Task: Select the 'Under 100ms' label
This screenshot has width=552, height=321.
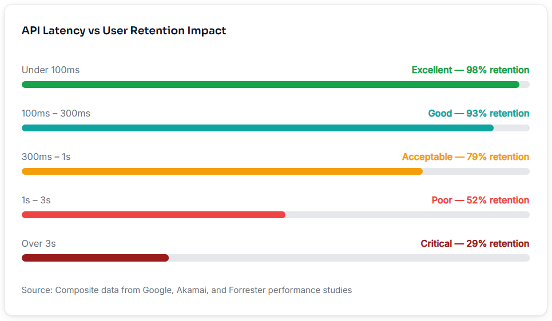Action: [x=51, y=70]
